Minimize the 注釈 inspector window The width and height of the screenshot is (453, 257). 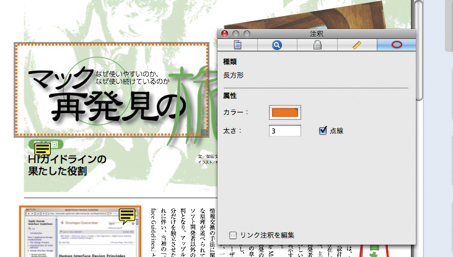[x=235, y=34]
